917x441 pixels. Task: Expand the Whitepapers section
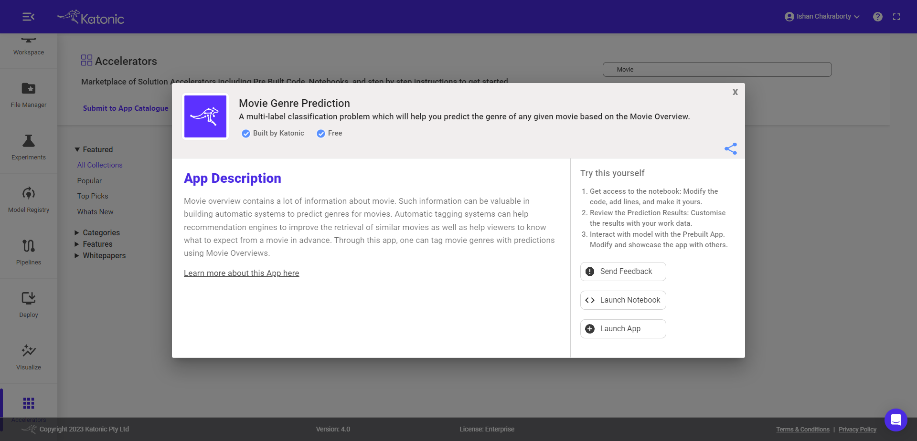pos(100,255)
